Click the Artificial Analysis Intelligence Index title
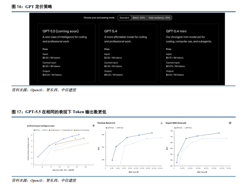 click(x=41, y=126)
